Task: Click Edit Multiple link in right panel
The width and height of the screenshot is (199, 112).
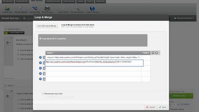Action: tap(185, 104)
